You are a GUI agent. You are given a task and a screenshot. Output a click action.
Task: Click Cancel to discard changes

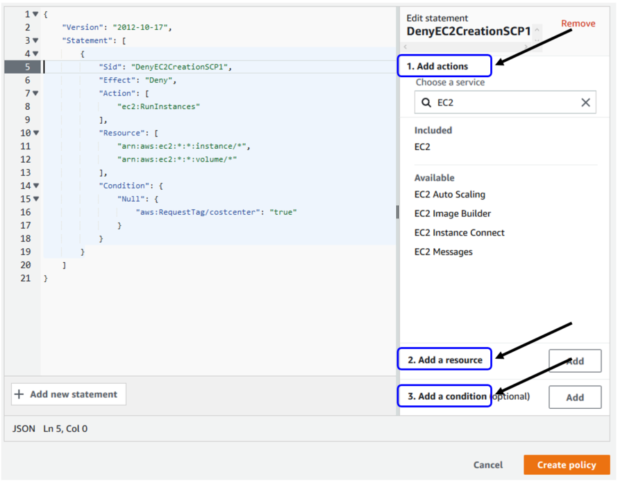[x=487, y=465]
